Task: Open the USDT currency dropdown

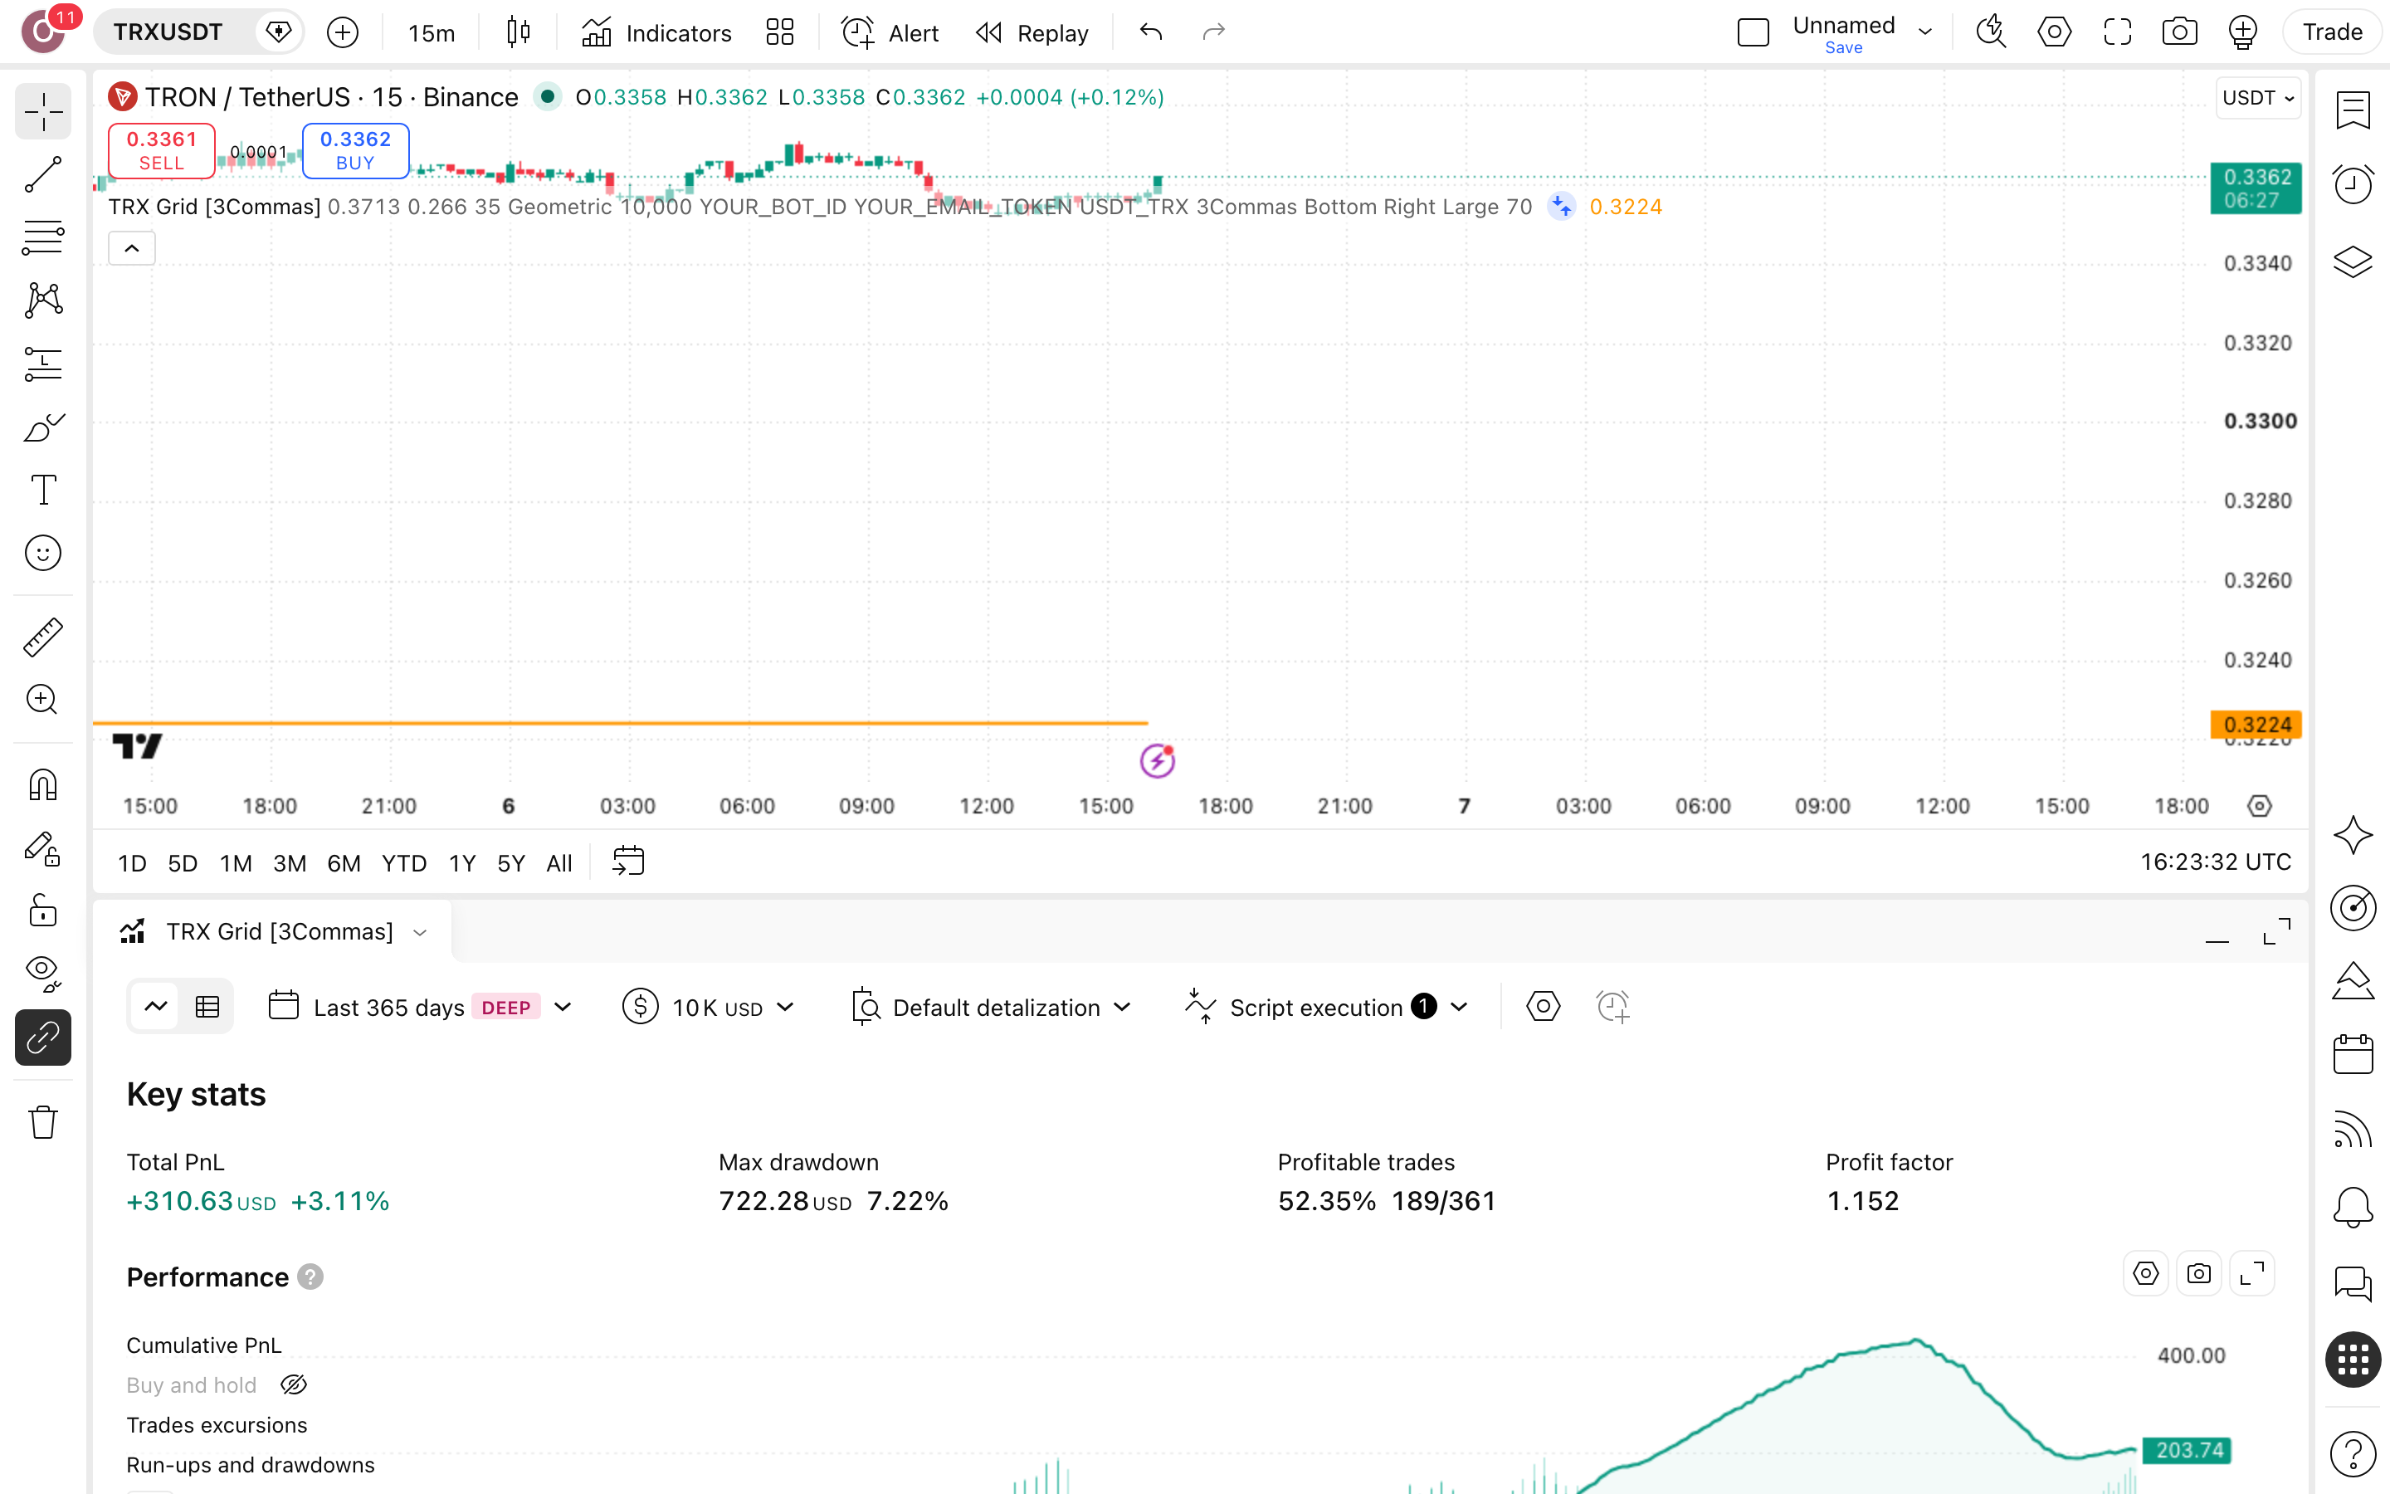Action: [x=2258, y=98]
